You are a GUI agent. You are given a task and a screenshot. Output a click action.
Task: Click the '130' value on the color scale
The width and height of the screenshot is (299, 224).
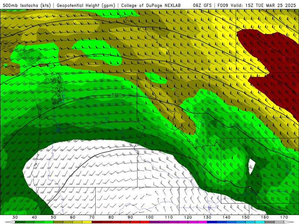click(x=207, y=217)
